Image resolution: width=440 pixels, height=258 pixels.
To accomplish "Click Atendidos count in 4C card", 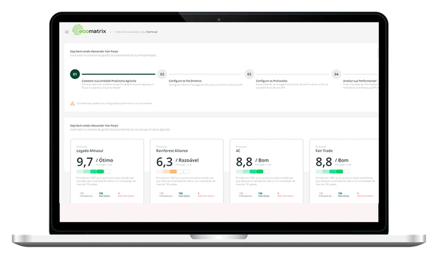I will pyautogui.click(x=264, y=195).
